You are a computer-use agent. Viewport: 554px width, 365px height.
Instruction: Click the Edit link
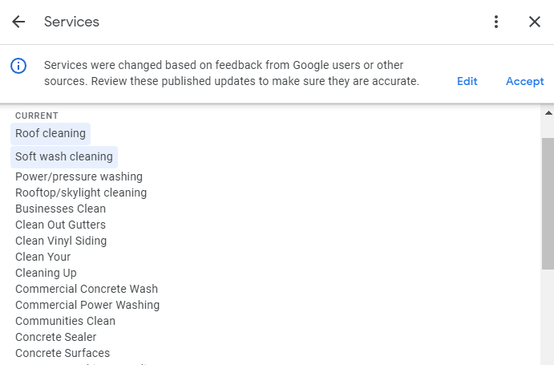tap(467, 81)
